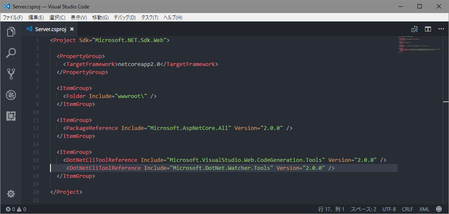Select the Server.csproj editor tab
Viewport: 449px width, 214px height.
[50, 29]
